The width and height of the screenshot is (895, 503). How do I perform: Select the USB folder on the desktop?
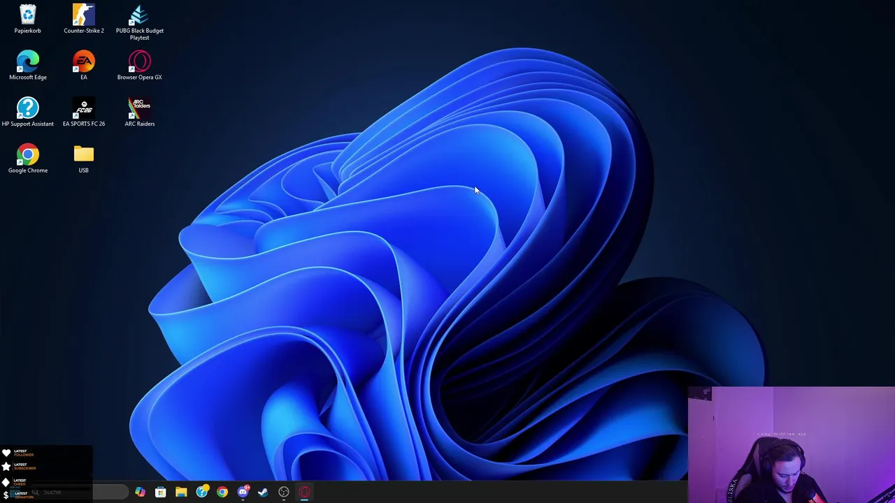coord(84,159)
